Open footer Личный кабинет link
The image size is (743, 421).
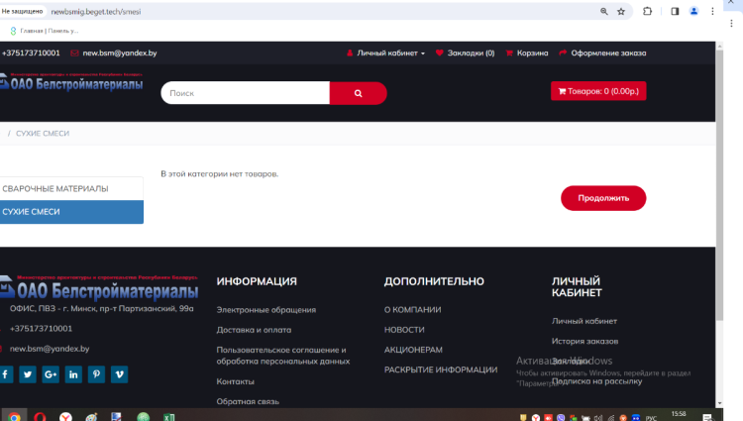(584, 321)
